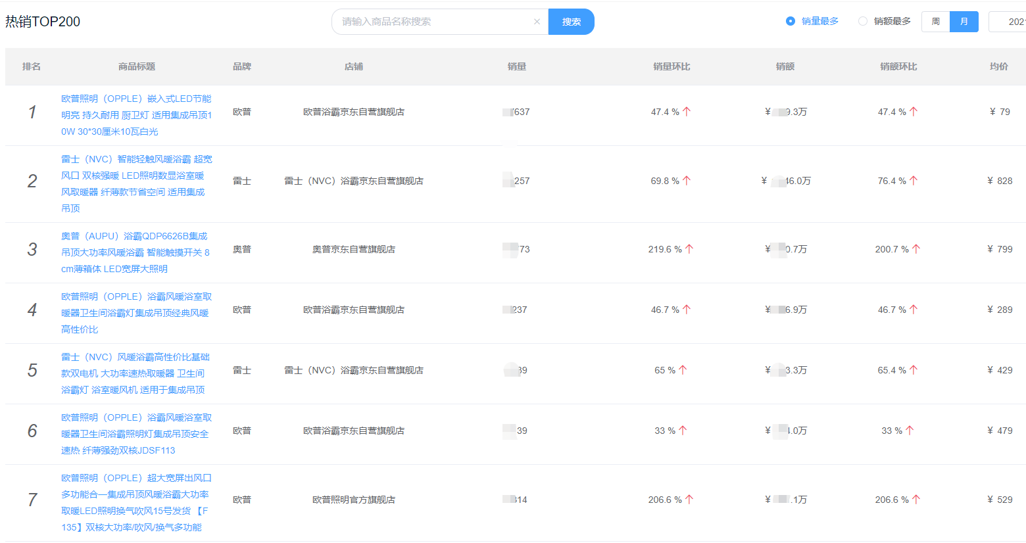Click the 销额环比 column header

coord(898,66)
